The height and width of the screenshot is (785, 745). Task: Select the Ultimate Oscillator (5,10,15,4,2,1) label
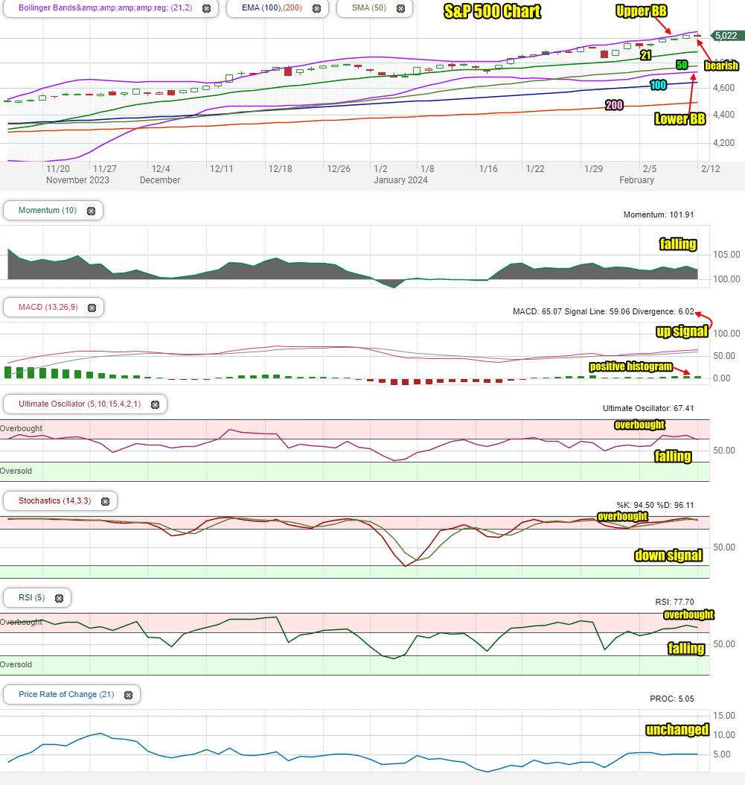[80, 404]
